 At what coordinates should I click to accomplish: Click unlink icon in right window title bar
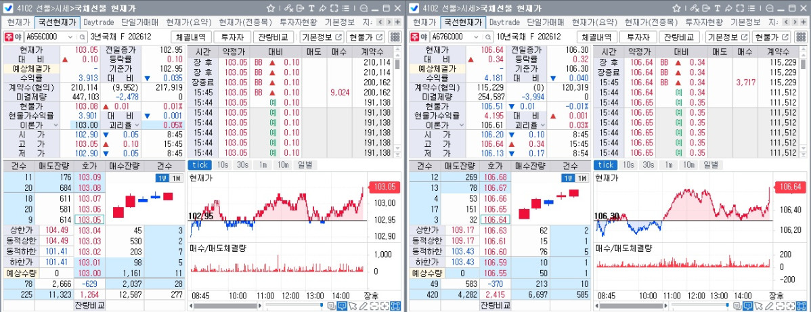pos(694,8)
